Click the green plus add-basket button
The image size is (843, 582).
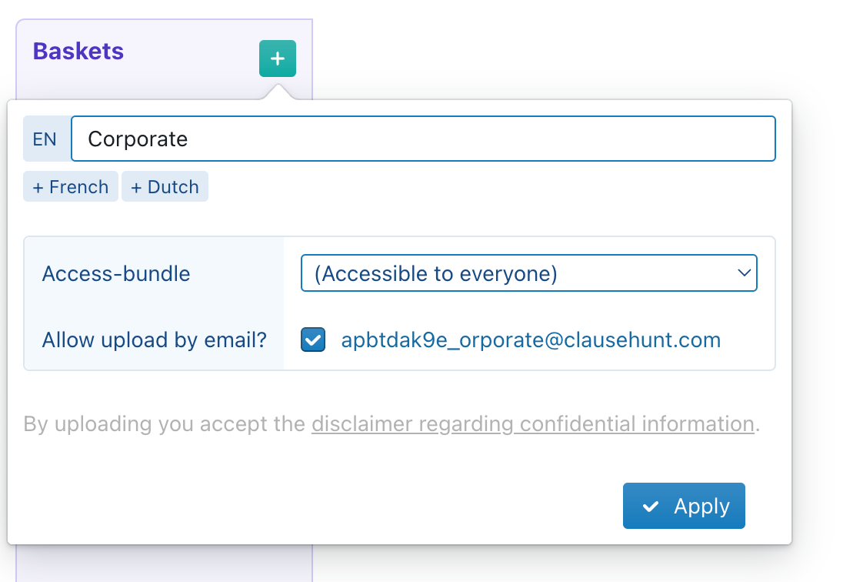[x=278, y=59]
